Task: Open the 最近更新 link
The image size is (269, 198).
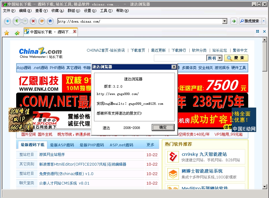Action: (x=158, y=50)
